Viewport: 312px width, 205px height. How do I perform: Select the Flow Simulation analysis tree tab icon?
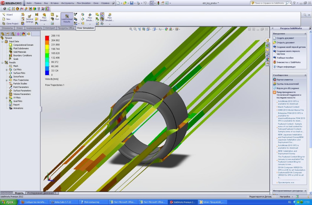[29, 34]
